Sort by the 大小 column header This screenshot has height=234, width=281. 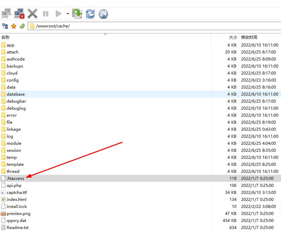tap(233, 37)
